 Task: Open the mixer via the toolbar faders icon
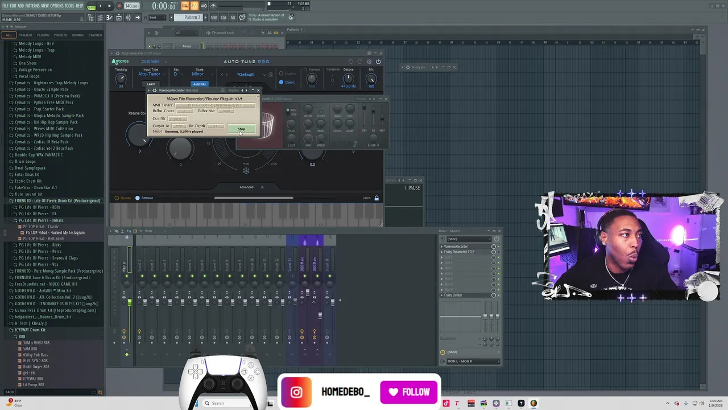[x=127, y=18]
